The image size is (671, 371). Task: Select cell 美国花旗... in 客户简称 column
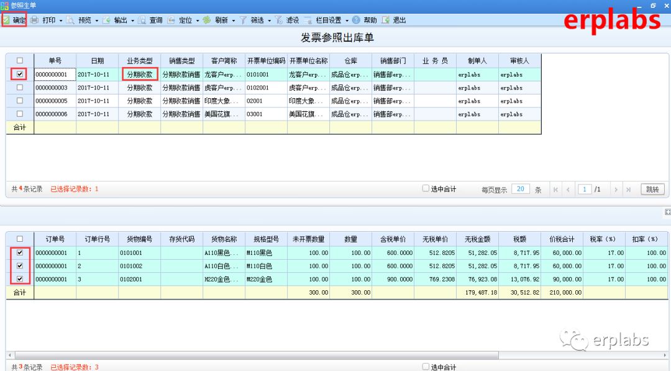tap(224, 114)
